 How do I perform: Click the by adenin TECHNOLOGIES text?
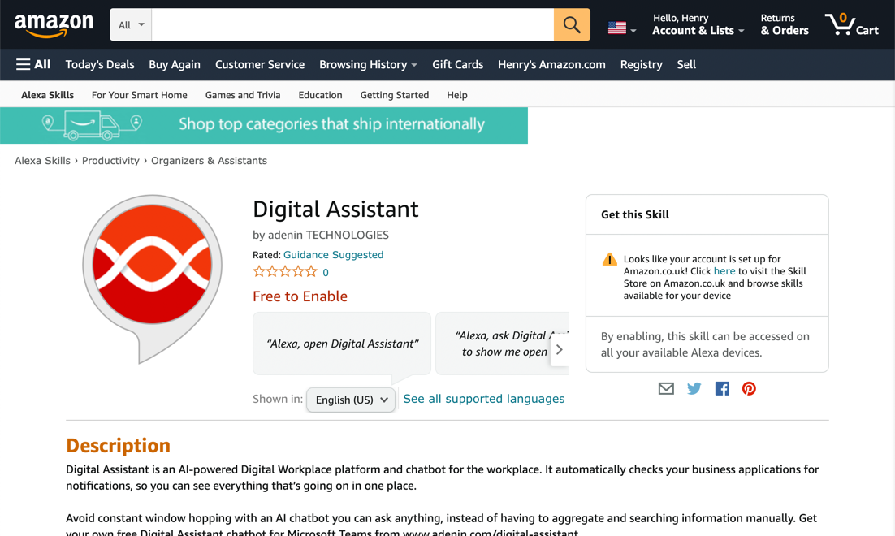click(321, 235)
